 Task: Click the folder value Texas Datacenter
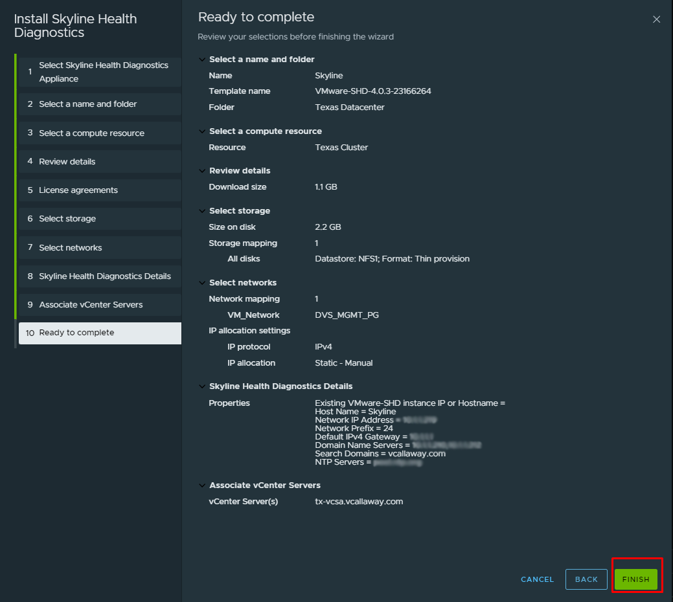click(x=349, y=107)
